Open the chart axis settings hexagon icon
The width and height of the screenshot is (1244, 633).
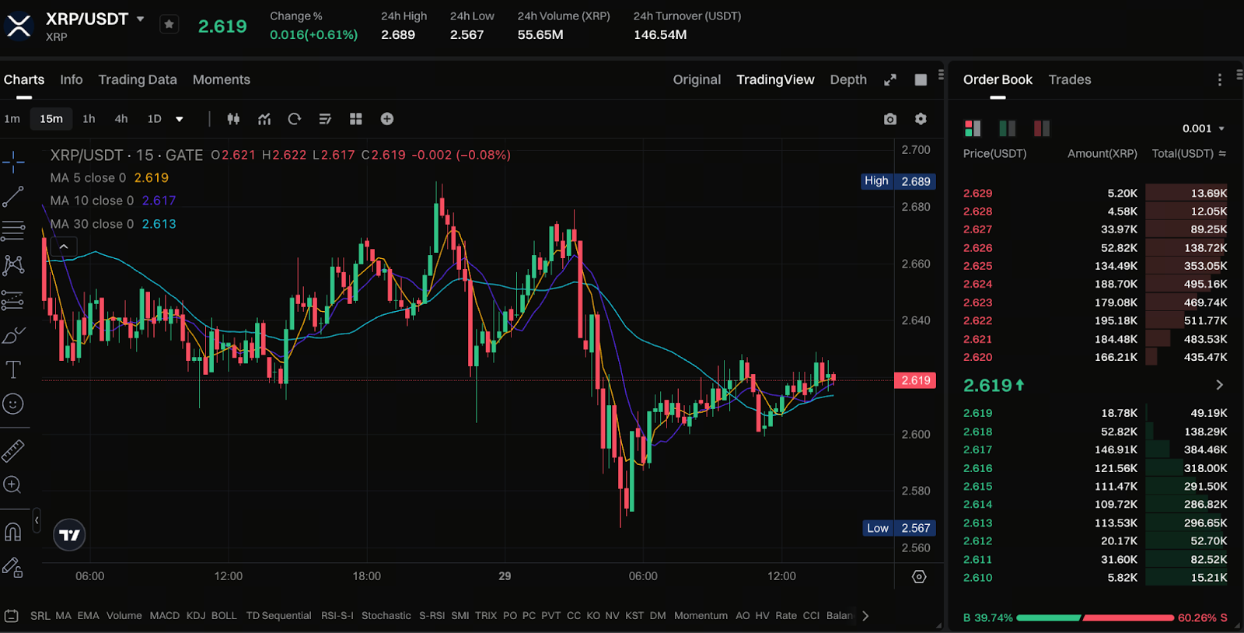(919, 577)
